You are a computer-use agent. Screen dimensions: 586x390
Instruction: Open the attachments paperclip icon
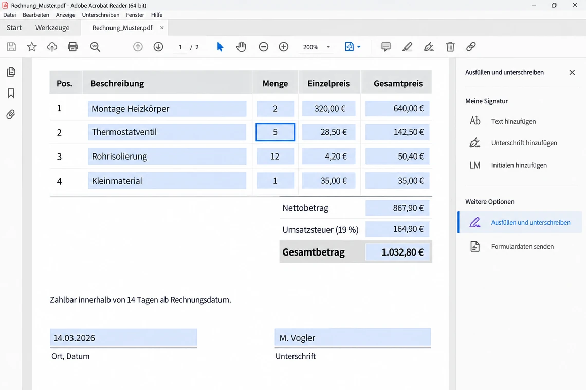pyautogui.click(x=11, y=114)
